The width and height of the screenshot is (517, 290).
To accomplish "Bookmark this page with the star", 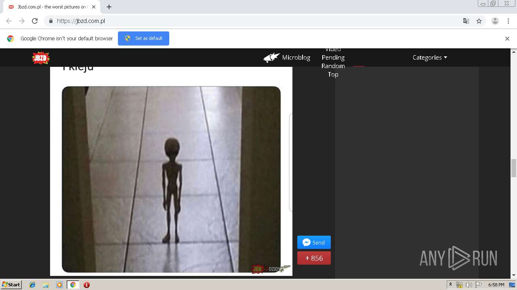I will [479, 21].
